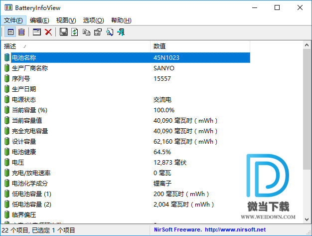The image size is (312, 236).
Task: Open the 文件(F) menu
Action: click(x=13, y=20)
